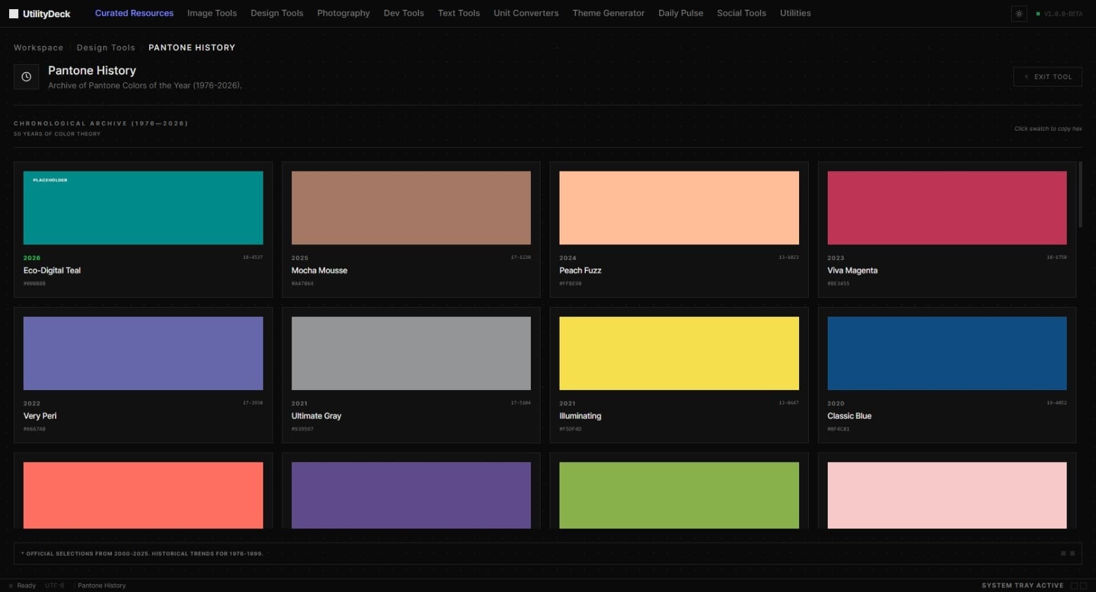Toggle light mode using the sun icon

[x=1019, y=13]
